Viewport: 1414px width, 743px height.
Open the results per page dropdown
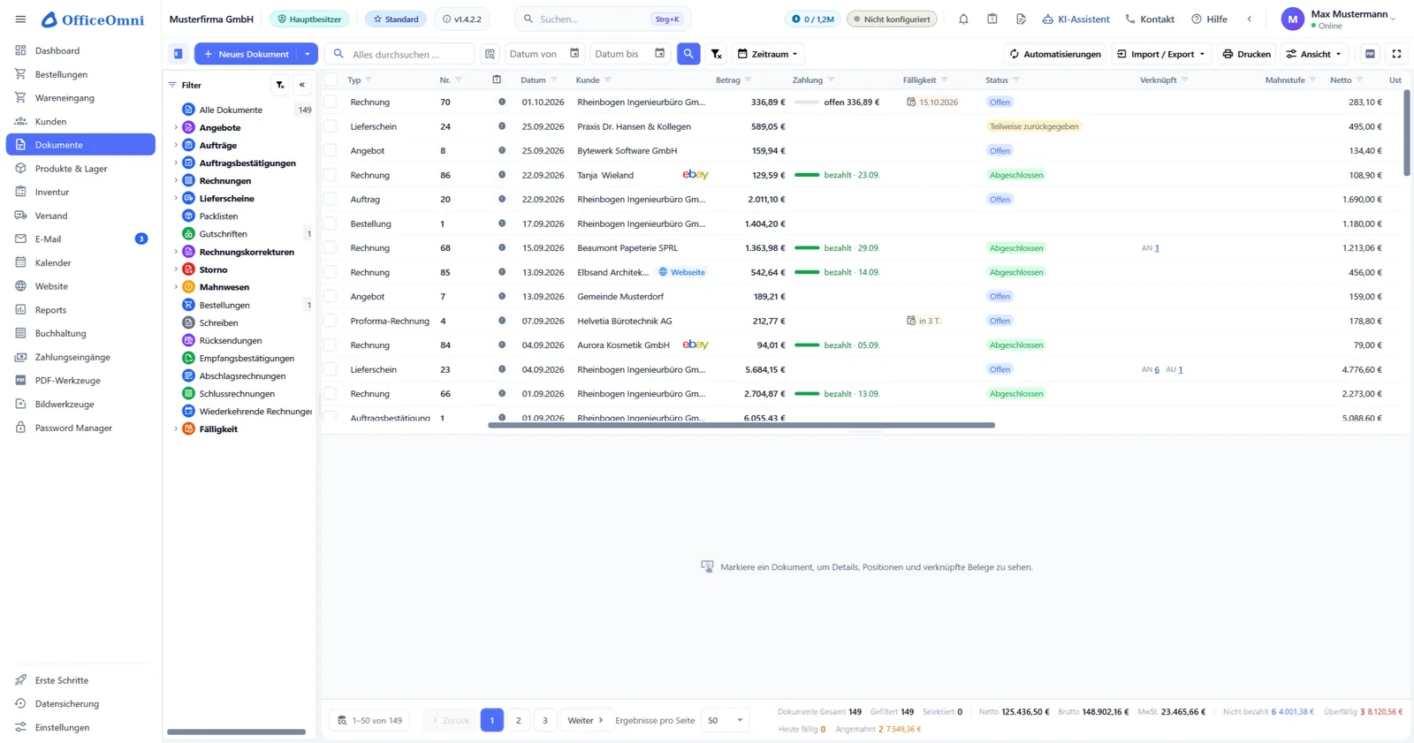pos(726,720)
